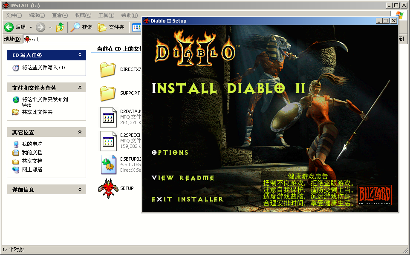Open the 文件(F) menu

tap(14, 15)
